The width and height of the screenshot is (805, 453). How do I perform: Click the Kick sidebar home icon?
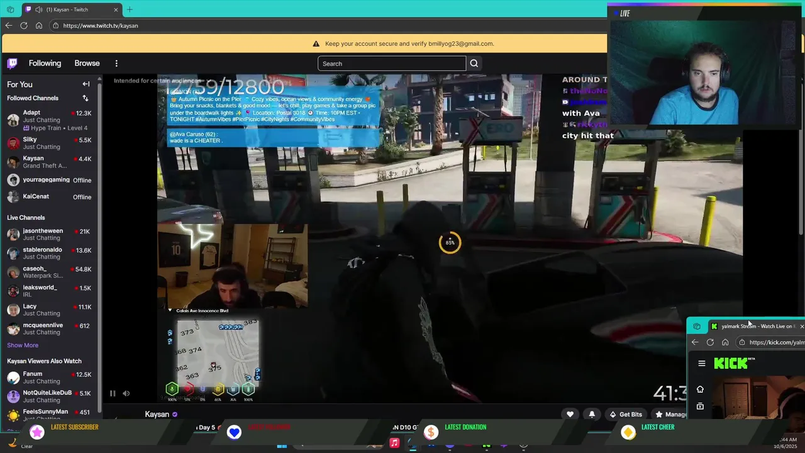[700, 389]
